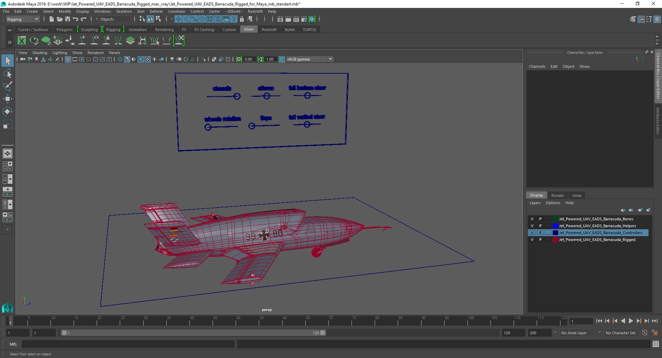
Task: Redo the last action
Action: [x=83, y=19]
